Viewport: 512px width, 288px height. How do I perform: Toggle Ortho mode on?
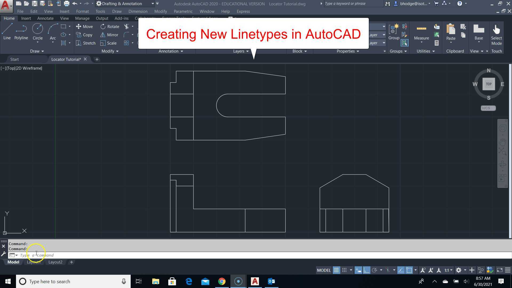[366, 270]
